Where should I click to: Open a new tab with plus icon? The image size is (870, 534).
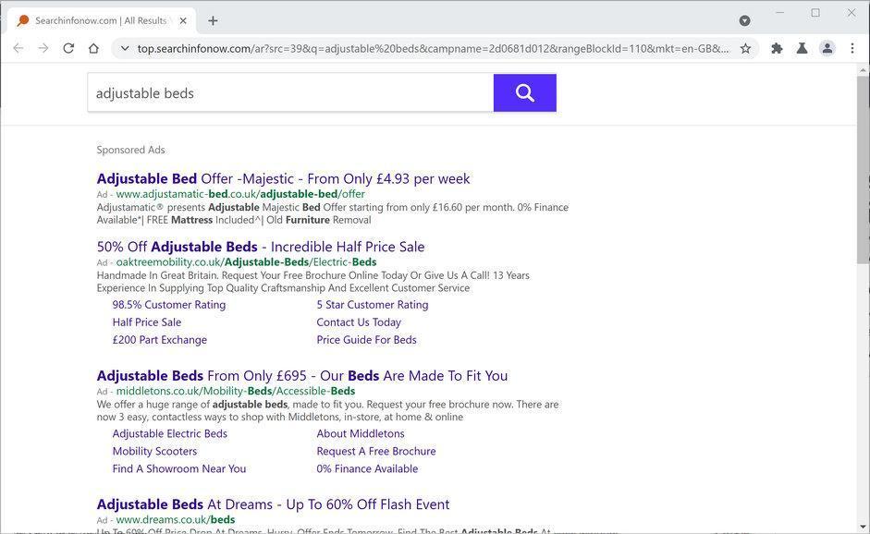213,20
